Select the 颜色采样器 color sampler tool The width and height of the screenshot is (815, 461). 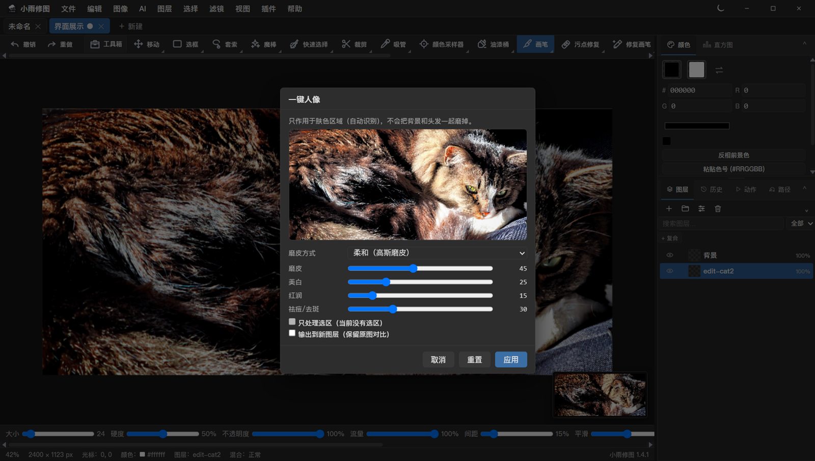coord(441,44)
